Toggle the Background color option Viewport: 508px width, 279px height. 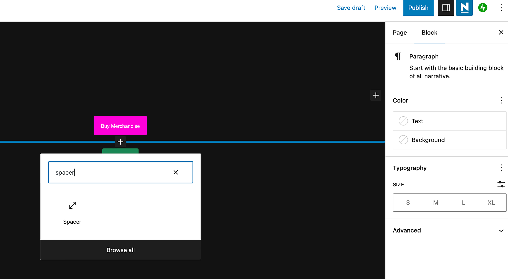pyautogui.click(x=404, y=140)
